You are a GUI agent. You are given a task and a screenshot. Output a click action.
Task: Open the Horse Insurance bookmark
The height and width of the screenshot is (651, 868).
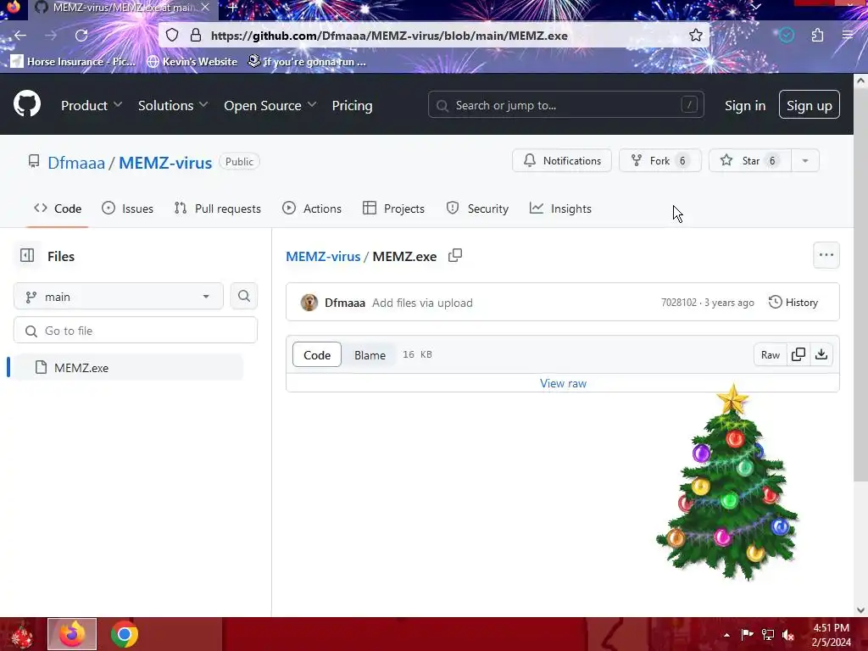[73, 61]
